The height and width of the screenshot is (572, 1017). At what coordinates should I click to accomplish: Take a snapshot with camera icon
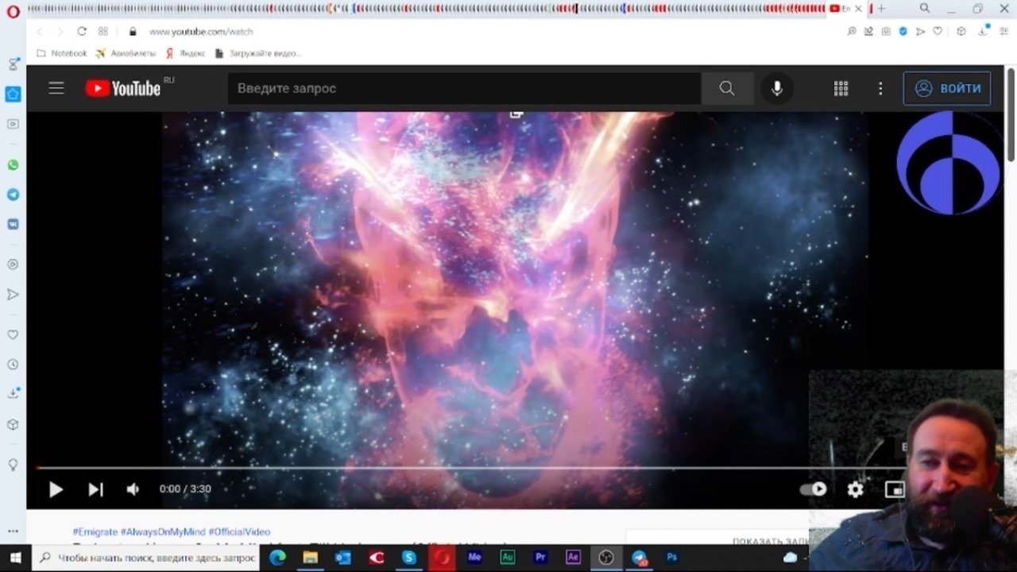tap(886, 32)
